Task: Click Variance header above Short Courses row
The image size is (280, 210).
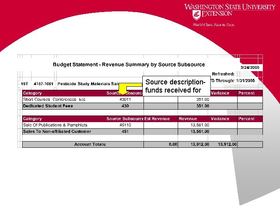Action: 220,93
